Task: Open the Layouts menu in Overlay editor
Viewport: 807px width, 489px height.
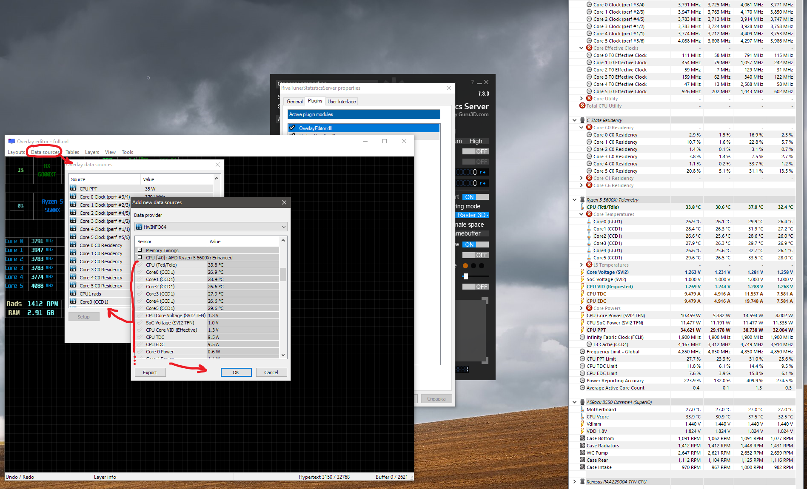Action: click(x=17, y=152)
